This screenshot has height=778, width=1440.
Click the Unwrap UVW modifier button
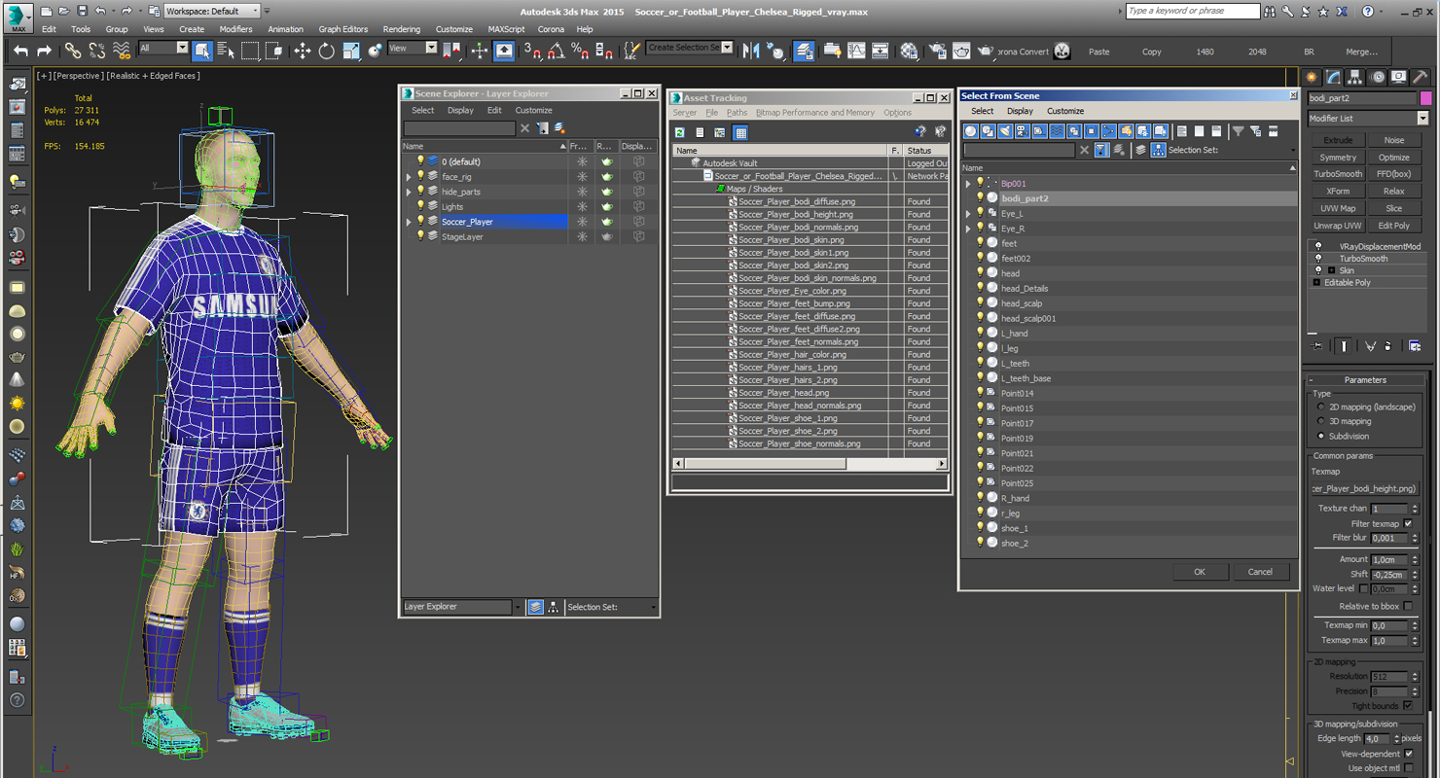point(1338,226)
